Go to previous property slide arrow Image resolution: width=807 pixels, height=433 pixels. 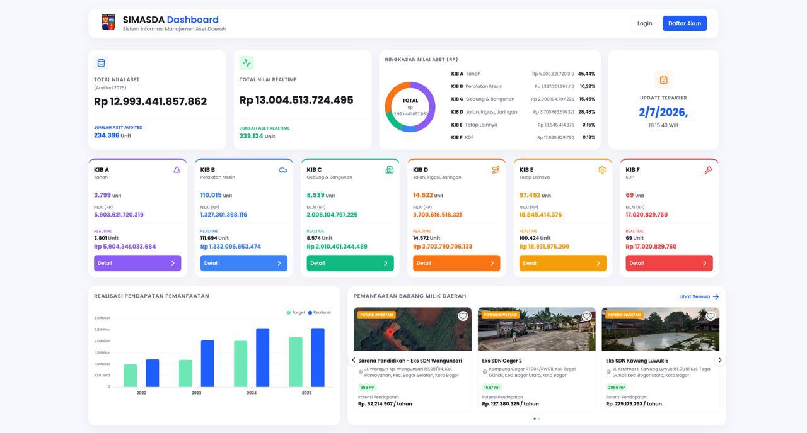pyautogui.click(x=354, y=360)
